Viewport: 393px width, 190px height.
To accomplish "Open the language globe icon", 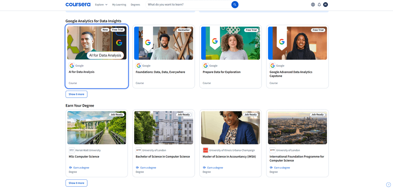I will coord(313,4).
